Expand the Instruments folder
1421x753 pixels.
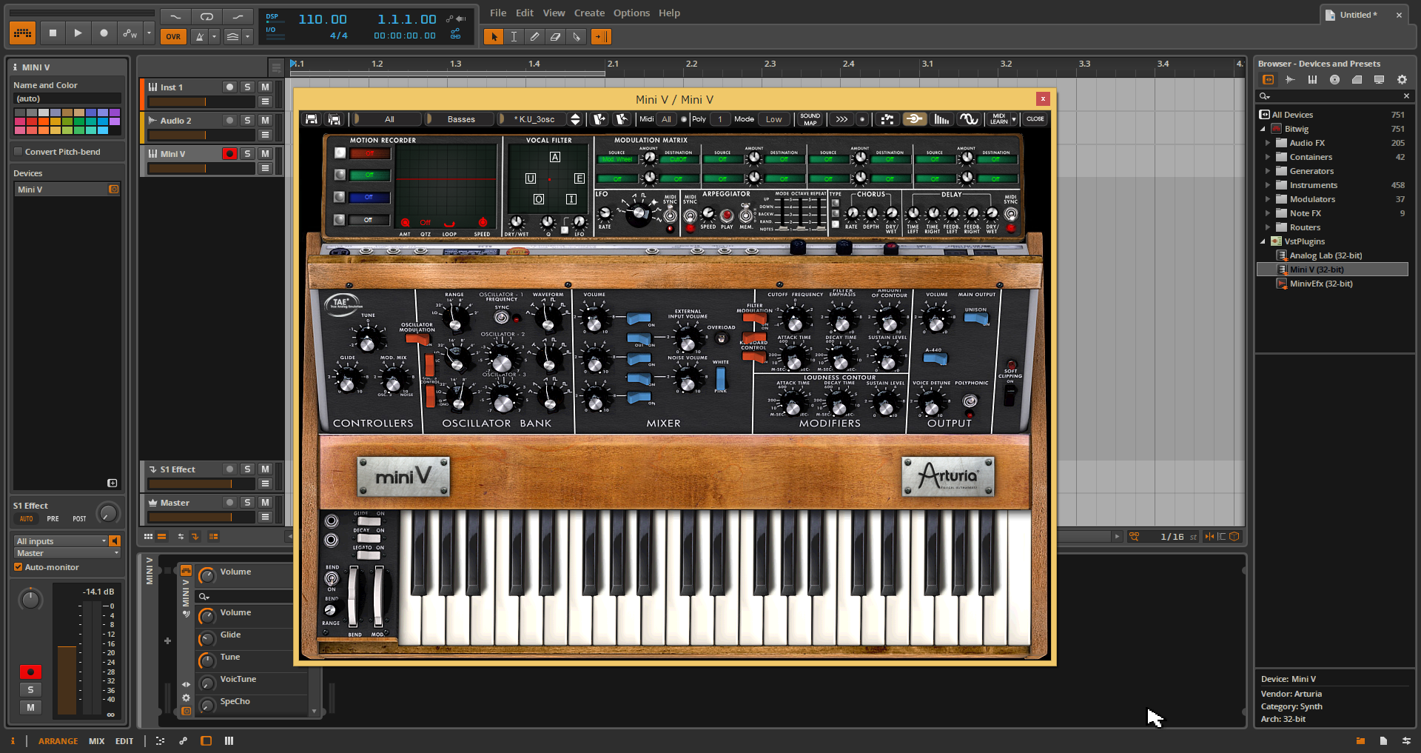tap(1267, 185)
